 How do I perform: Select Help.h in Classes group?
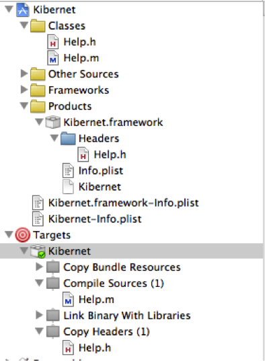click(79, 42)
